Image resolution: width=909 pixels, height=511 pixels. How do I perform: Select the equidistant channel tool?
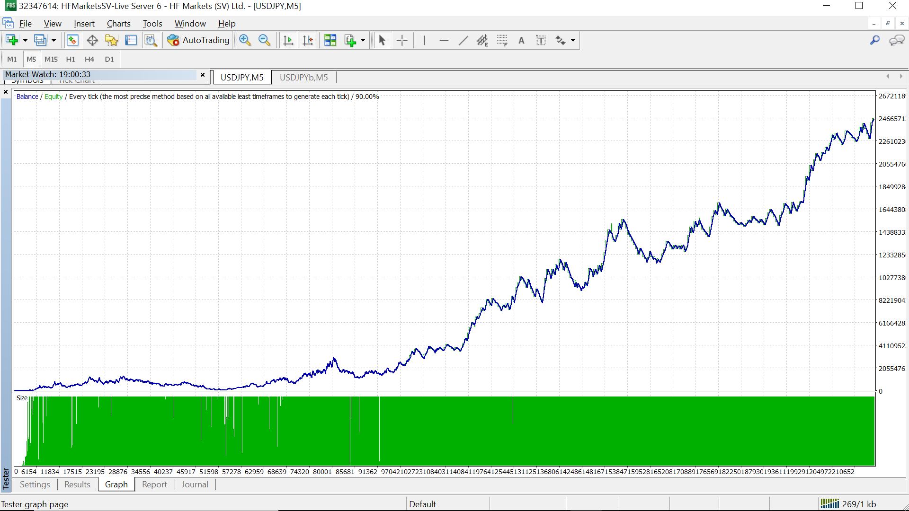(x=482, y=41)
